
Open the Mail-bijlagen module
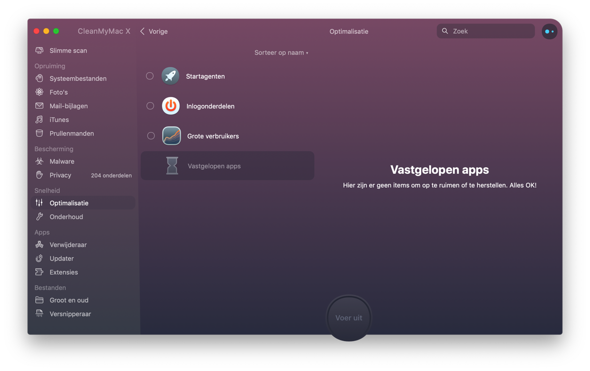click(69, 106)
